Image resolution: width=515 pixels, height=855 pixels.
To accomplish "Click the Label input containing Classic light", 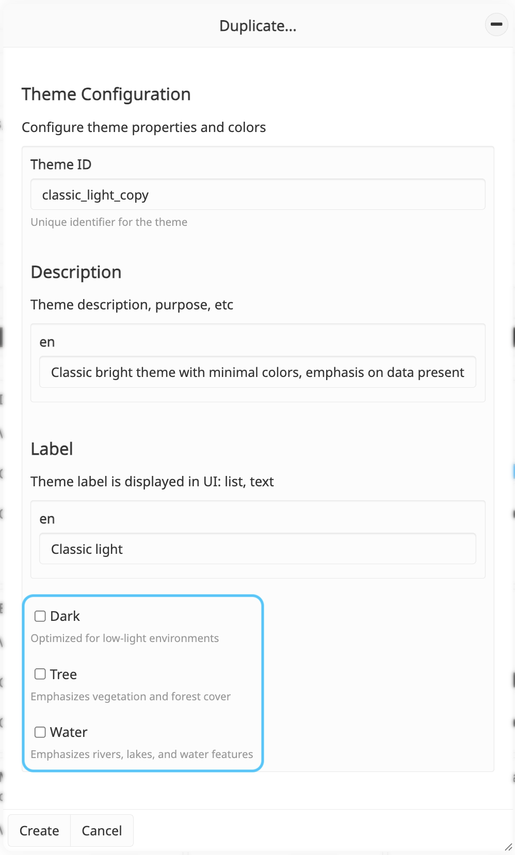I will [258, 549].
